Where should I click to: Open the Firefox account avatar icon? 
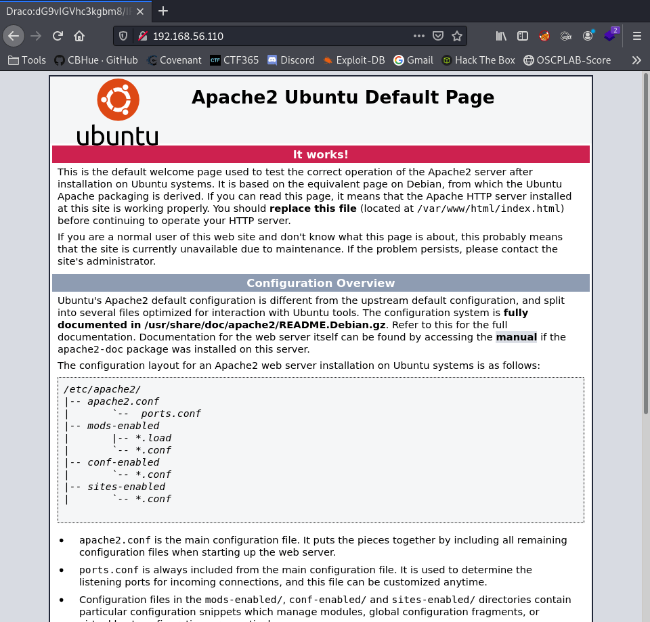588,36
